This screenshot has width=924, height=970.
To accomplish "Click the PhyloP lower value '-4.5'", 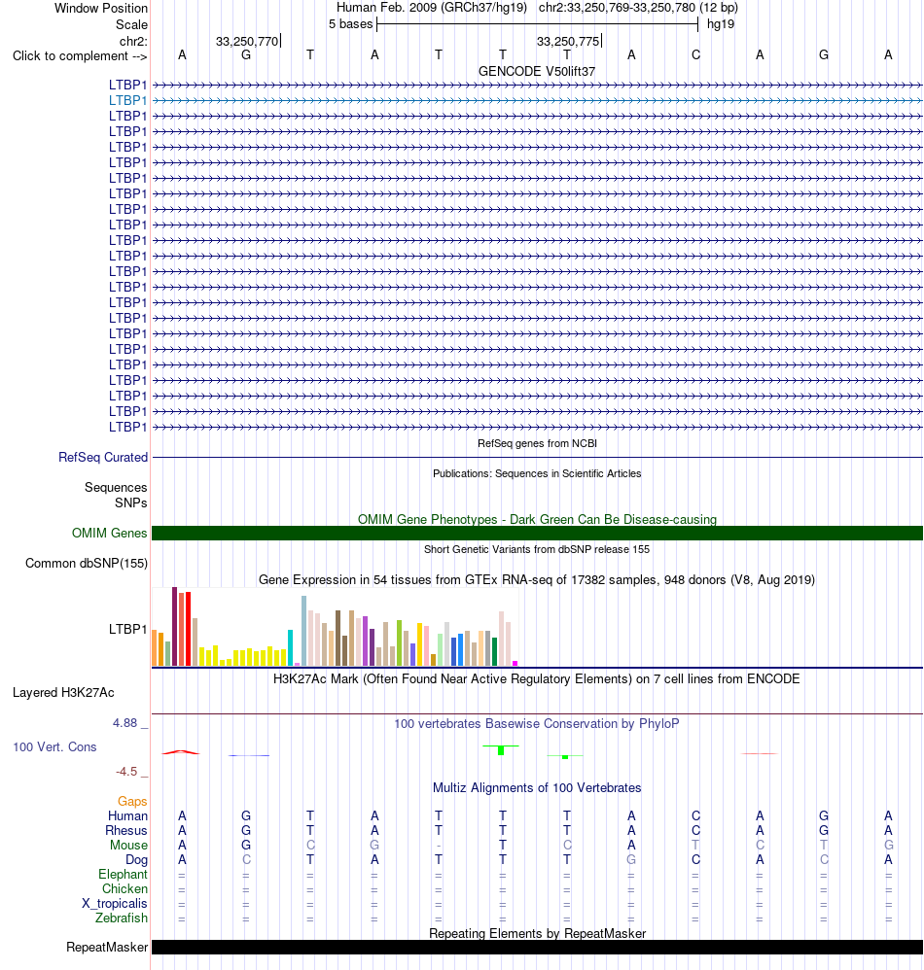I will click(x=126, y=772).
